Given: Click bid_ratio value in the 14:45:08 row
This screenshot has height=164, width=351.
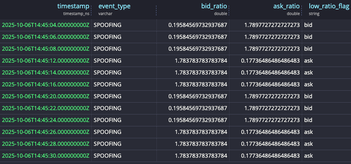Looking at the screenshot, I should coord(198,49).
